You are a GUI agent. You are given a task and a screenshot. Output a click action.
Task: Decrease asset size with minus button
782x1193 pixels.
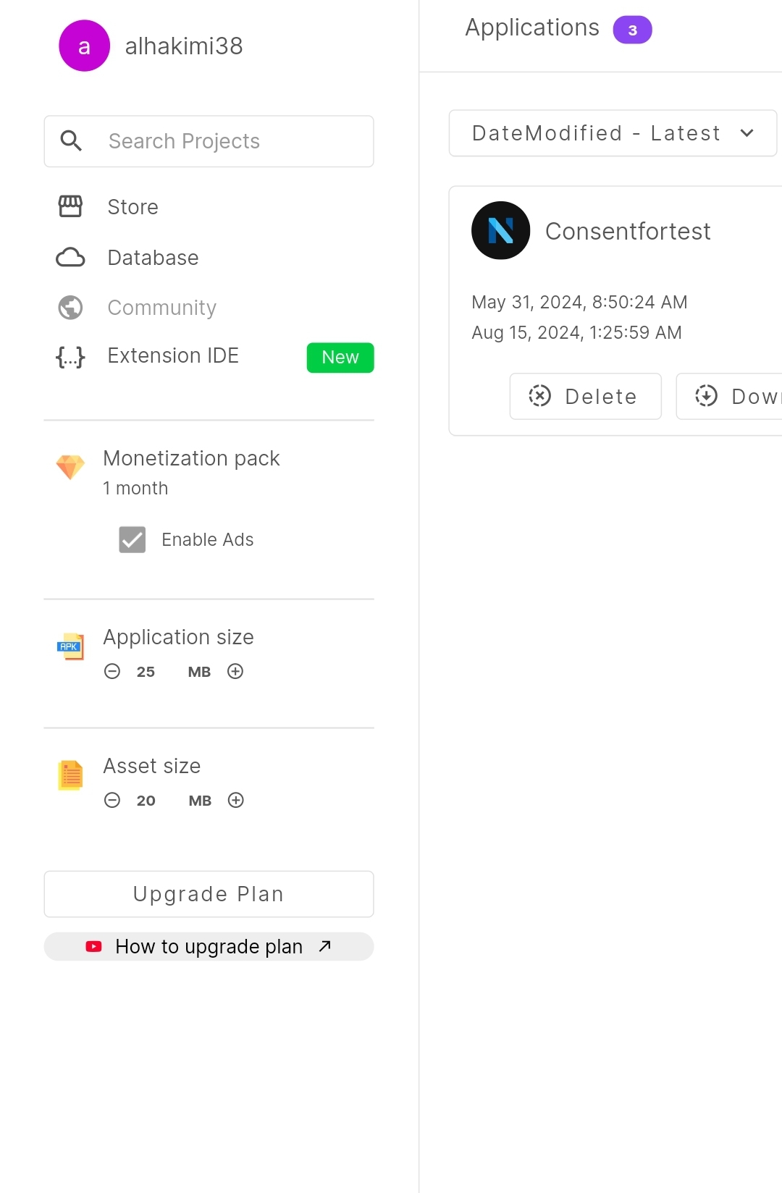tap(112, 800)
